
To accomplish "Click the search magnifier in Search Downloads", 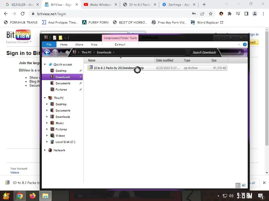I will (239, 52).
